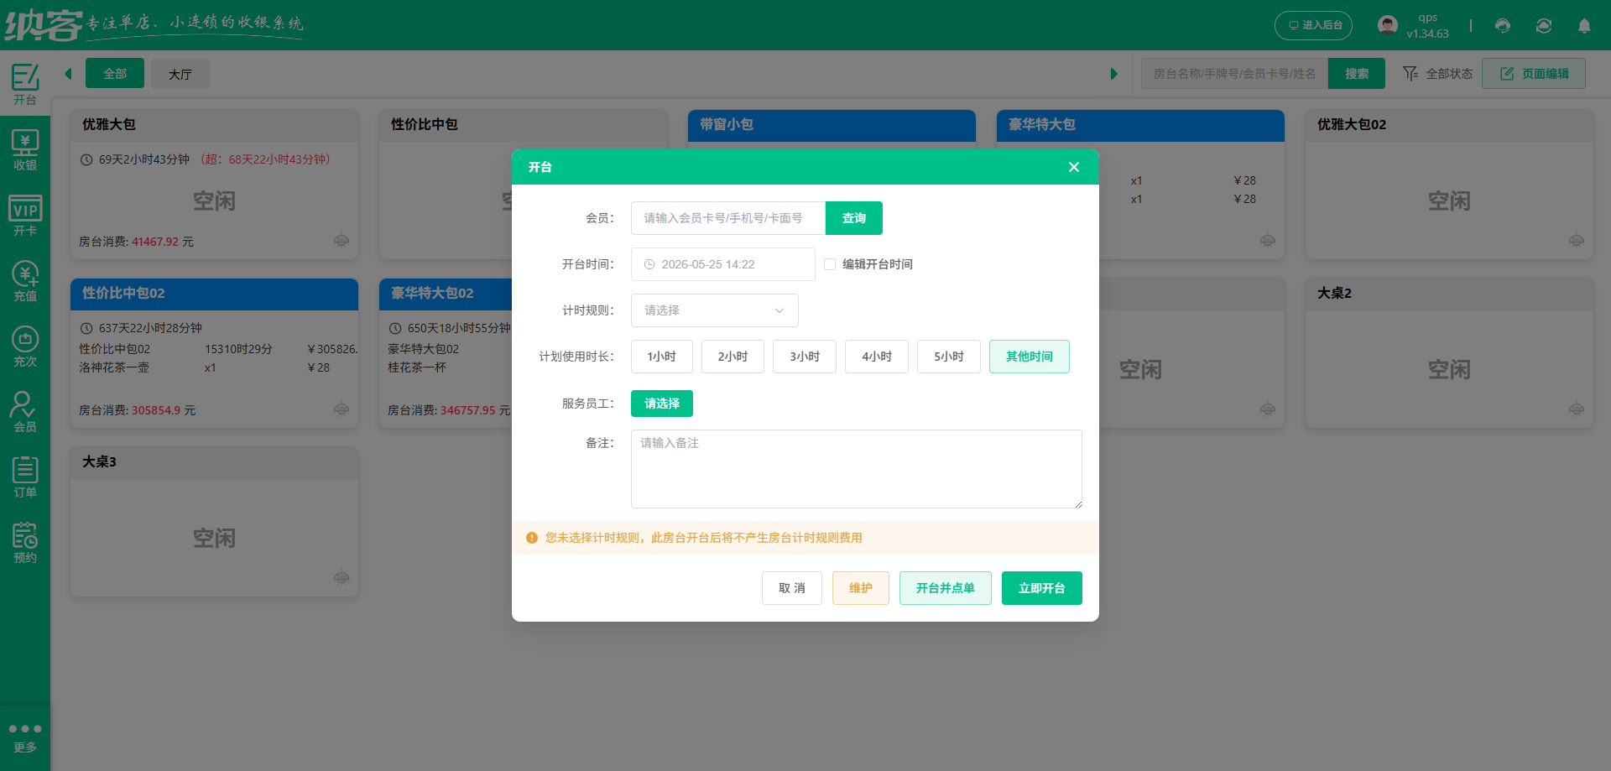
Task: Click the 查询 member lookup button
Action: click(854, 218)
